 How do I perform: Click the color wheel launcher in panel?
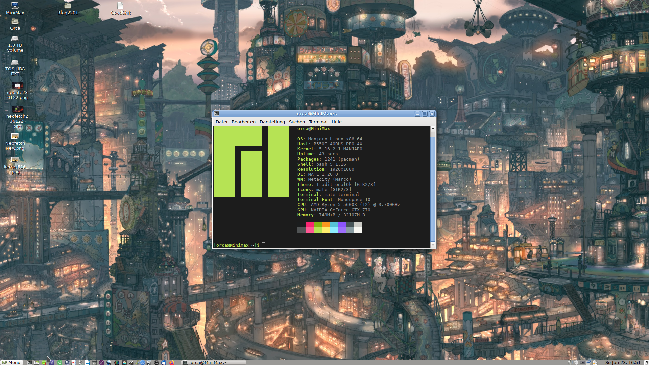(124, 362)
